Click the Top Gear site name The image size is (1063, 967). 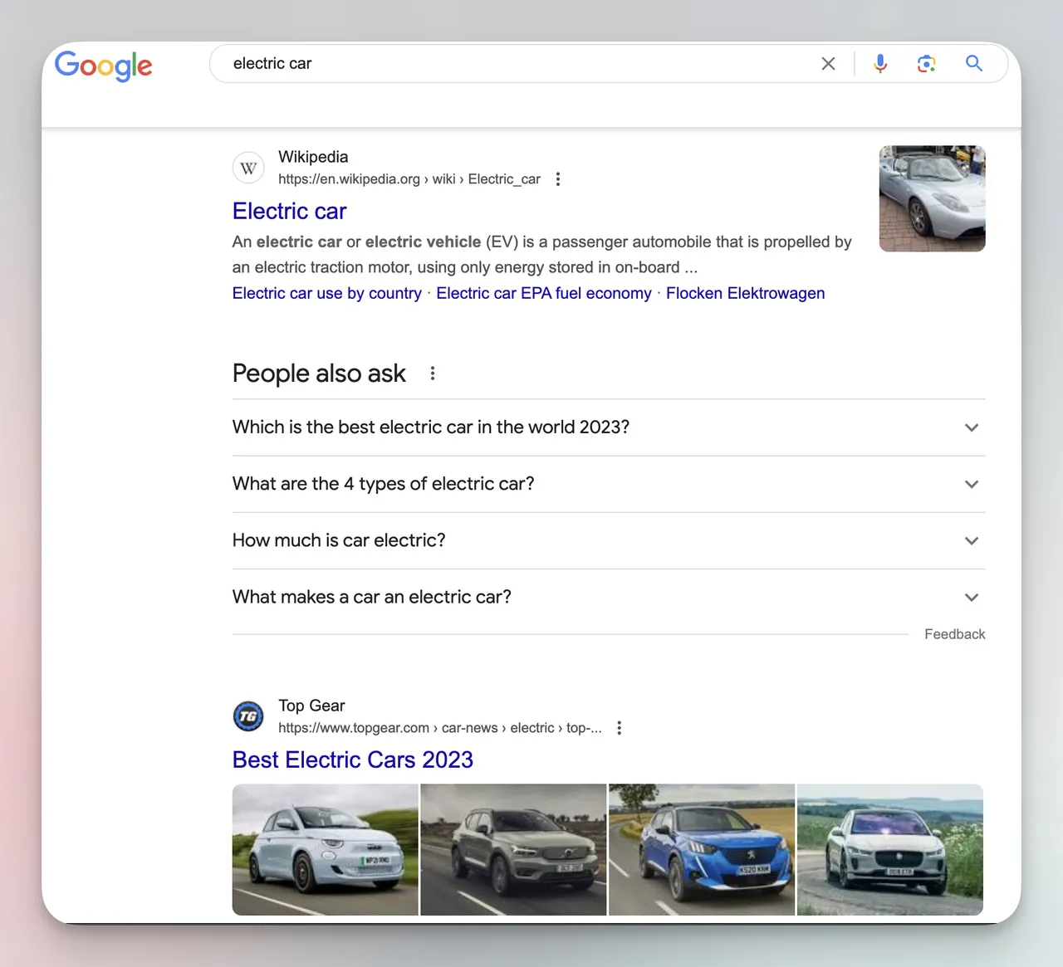[x=311, y=706]
